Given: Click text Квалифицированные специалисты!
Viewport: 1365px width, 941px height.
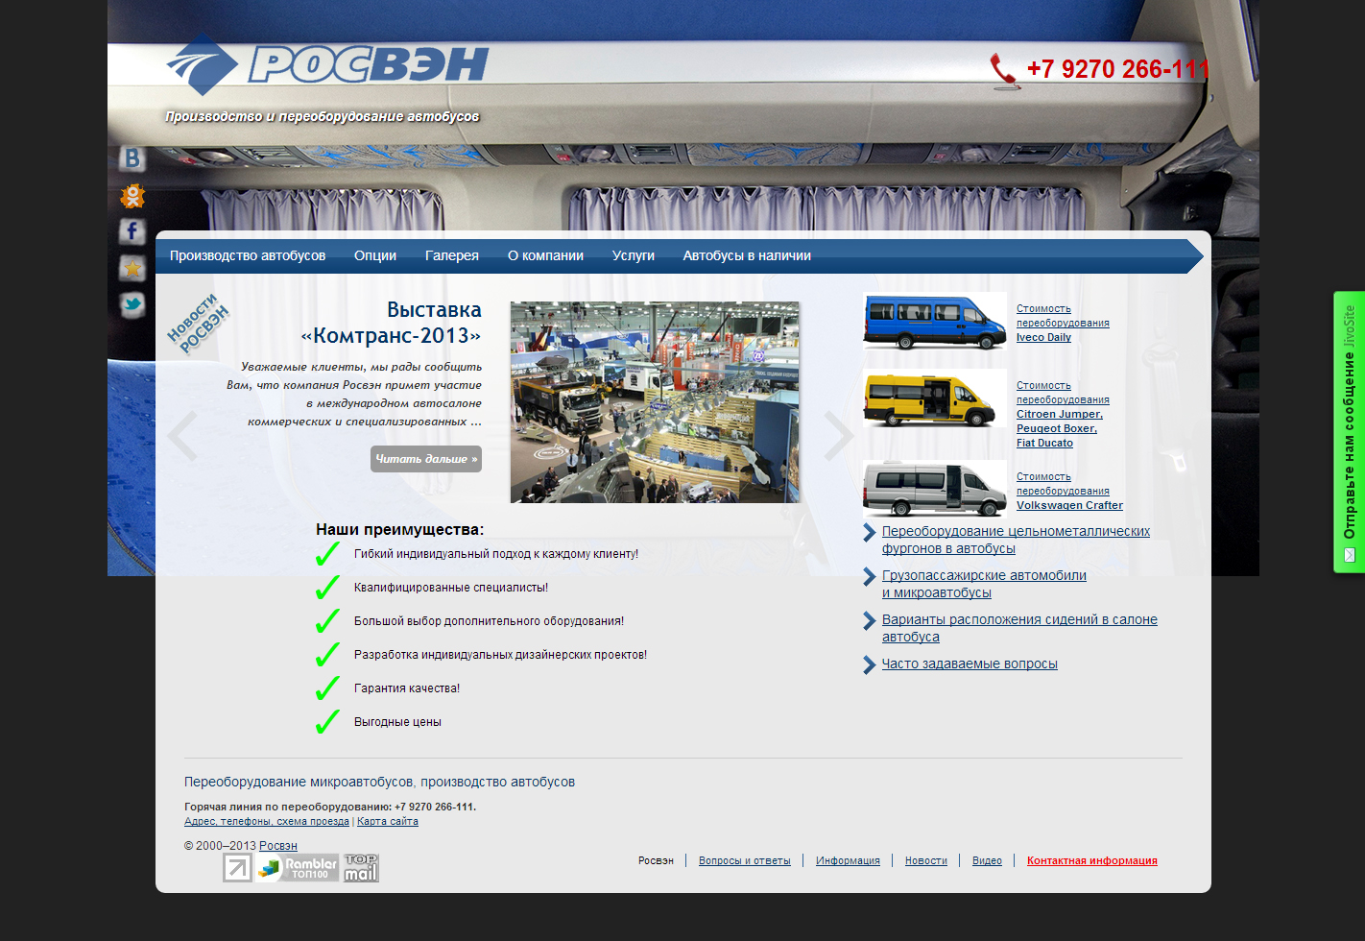Looking at the screenshot, I should 451,588.
